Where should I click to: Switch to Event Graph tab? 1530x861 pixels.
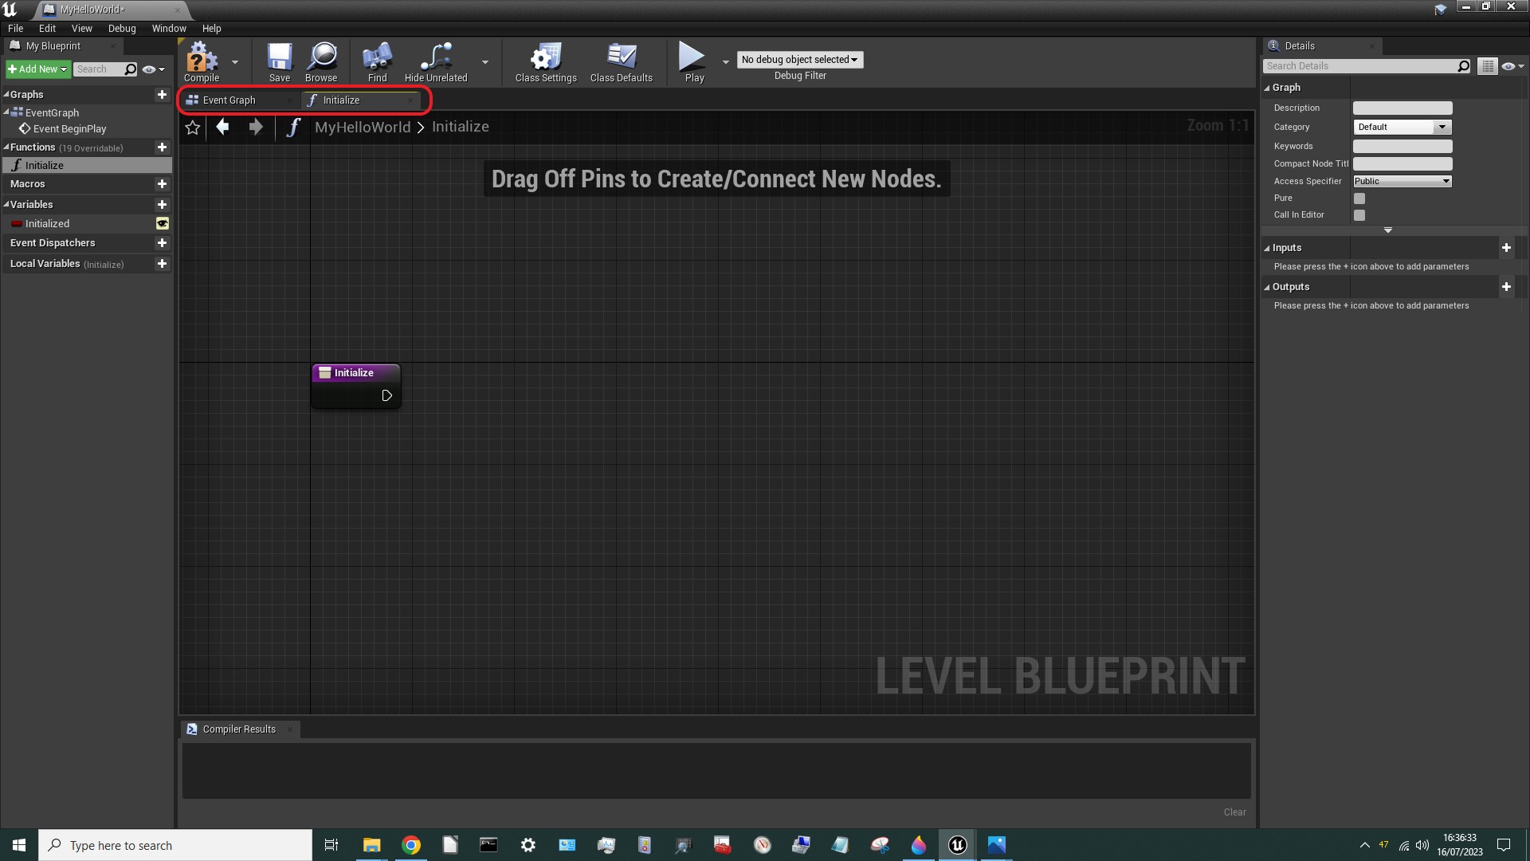(239, 100)
